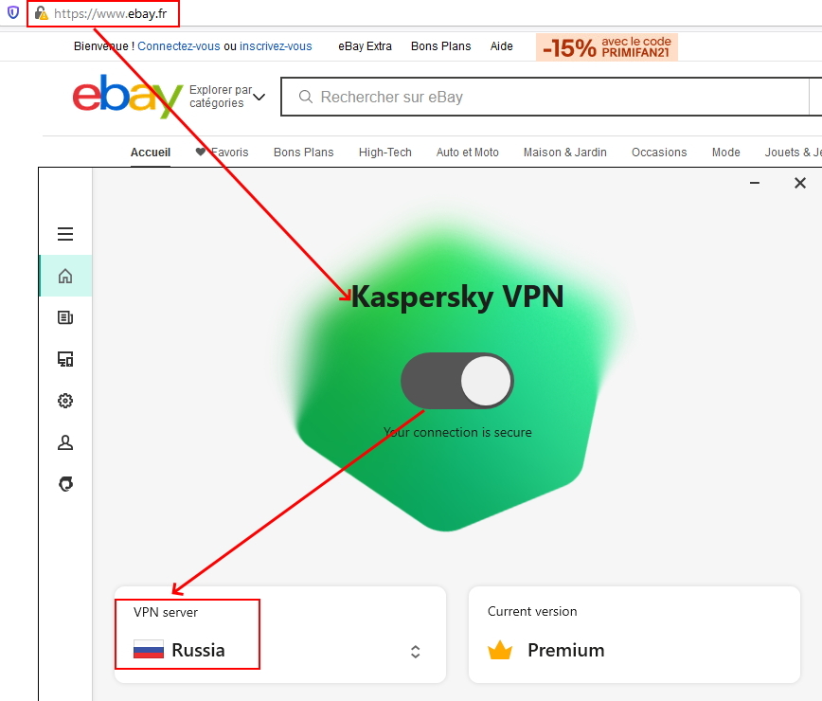Open the Connectez-vous link
Screen dimensions: 822x701
coord(179,46)
